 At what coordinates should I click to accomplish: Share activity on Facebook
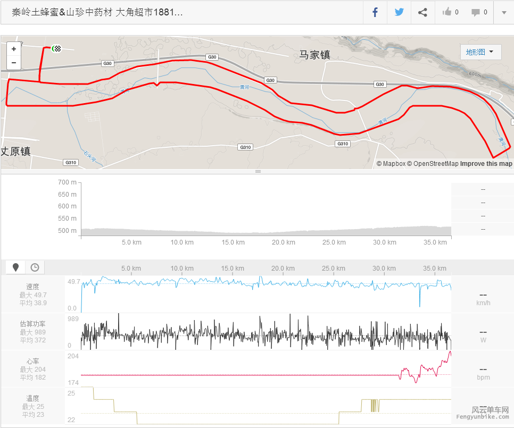pyautogui.click(x=375, y=12)
